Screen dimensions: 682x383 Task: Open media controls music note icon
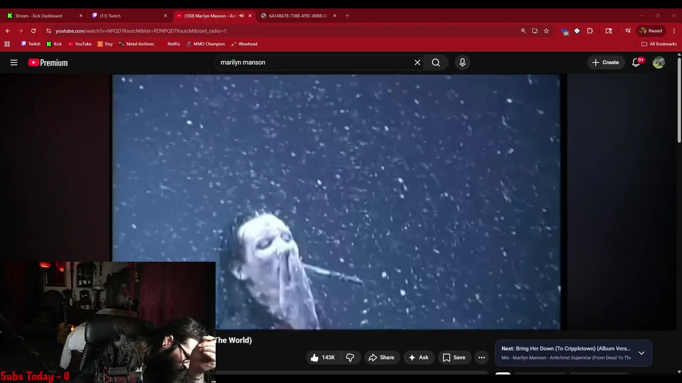[628, 31]
